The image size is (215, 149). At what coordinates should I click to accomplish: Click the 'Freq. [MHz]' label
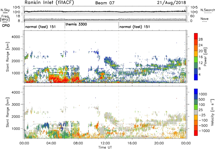(x=5, y=18)
